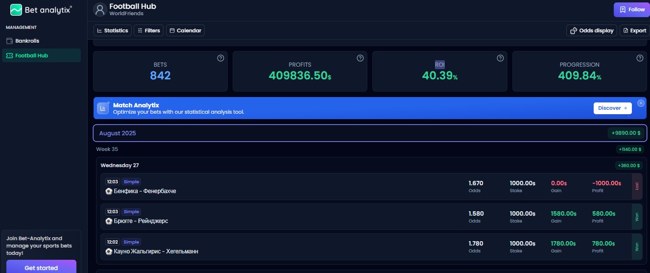Image resolution: width=650 pixels, height=273 pixels.
Task: Select Football Hub in the sidebar
Action: (31, 55)
